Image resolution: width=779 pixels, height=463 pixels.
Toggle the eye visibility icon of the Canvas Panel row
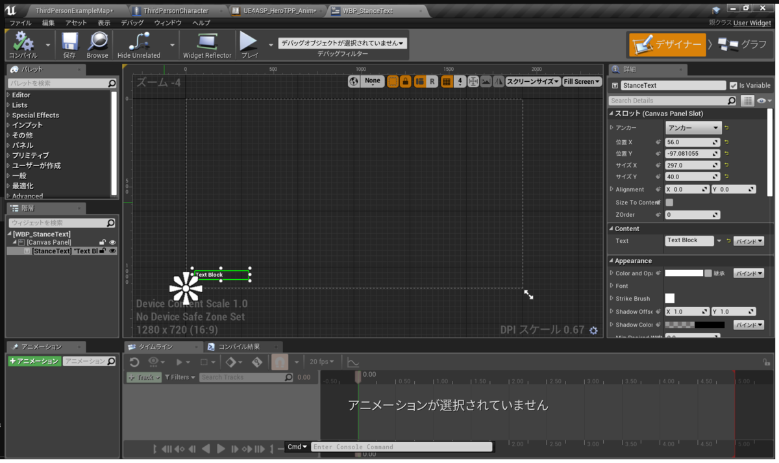(x=112, y=242)
